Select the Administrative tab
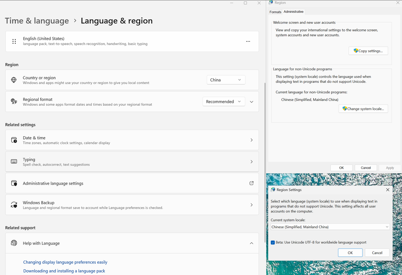 [x=293, y=12]
